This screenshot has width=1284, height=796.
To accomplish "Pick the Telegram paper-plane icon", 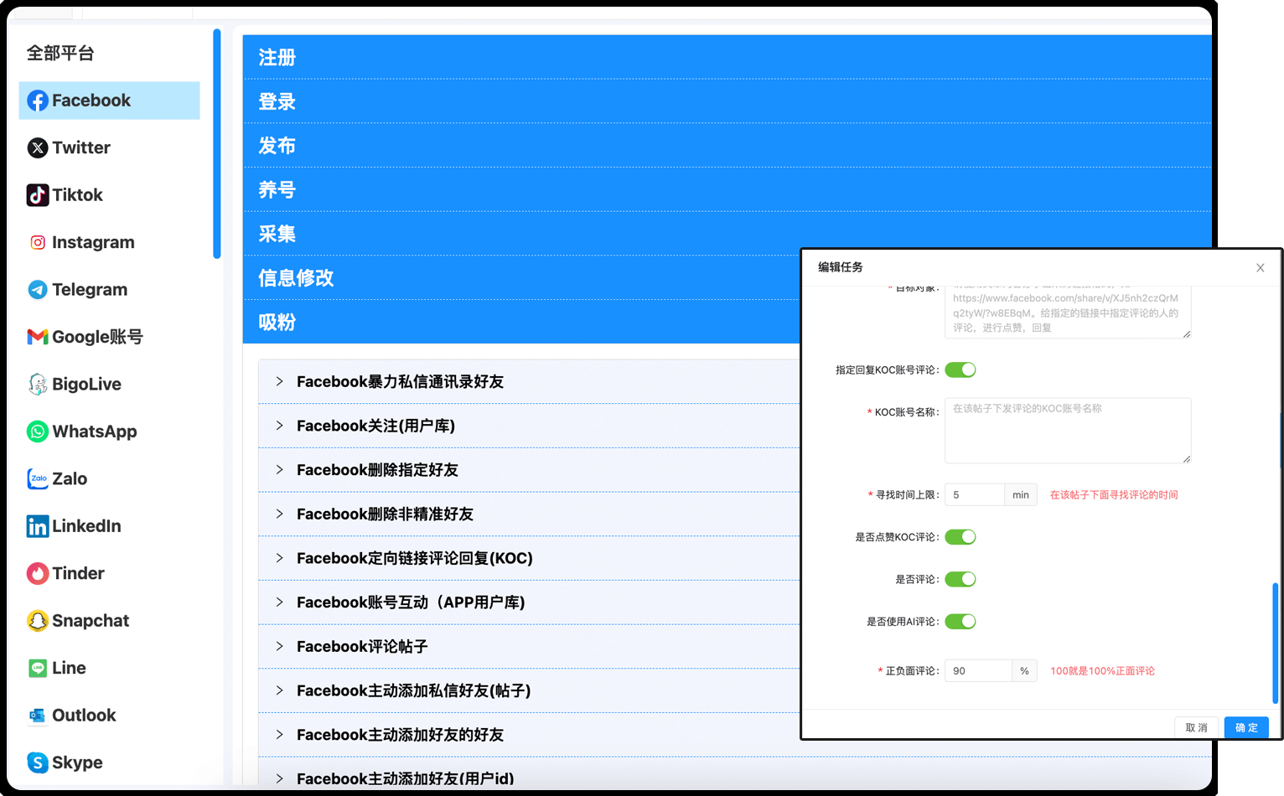I will coord(38,290).
